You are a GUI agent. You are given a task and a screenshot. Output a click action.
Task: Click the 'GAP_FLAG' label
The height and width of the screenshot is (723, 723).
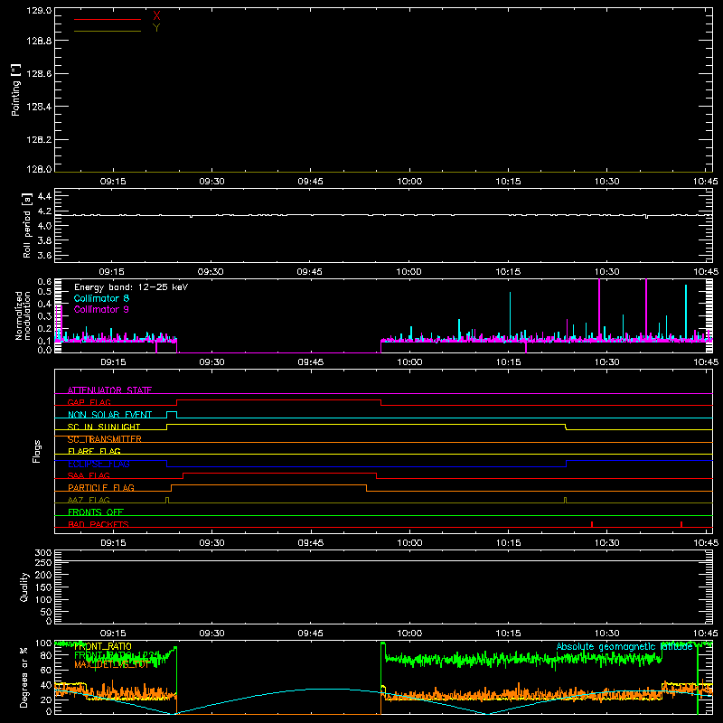pos(89,402)
